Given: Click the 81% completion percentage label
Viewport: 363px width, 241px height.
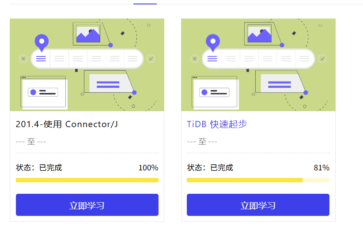Looking at the screenshot, I should click(321, 168).
